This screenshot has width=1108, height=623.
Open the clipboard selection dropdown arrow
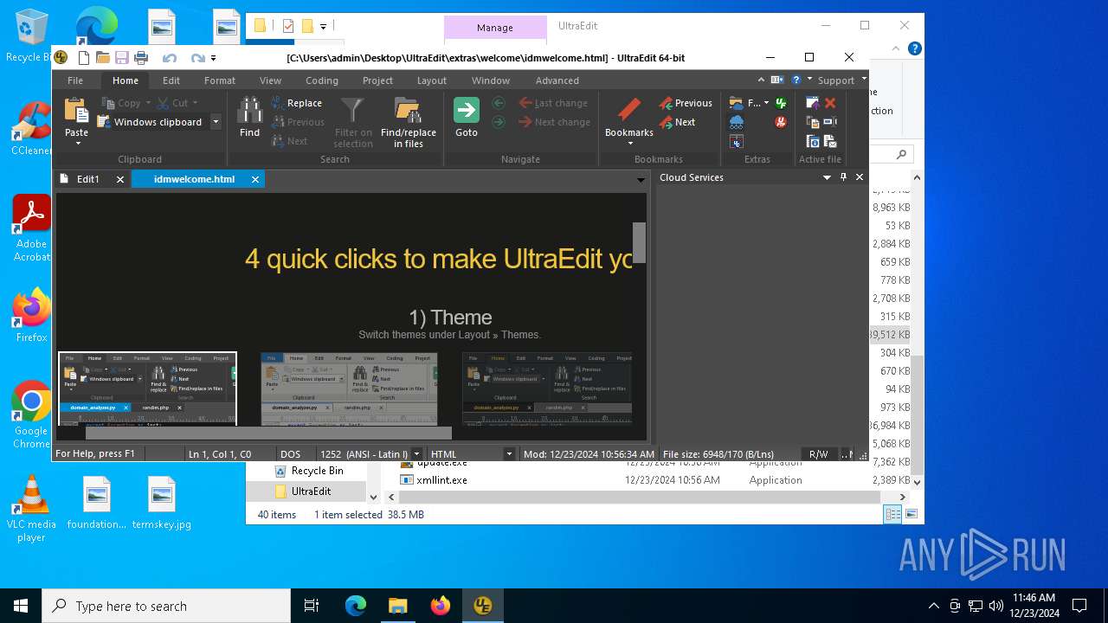216,122
